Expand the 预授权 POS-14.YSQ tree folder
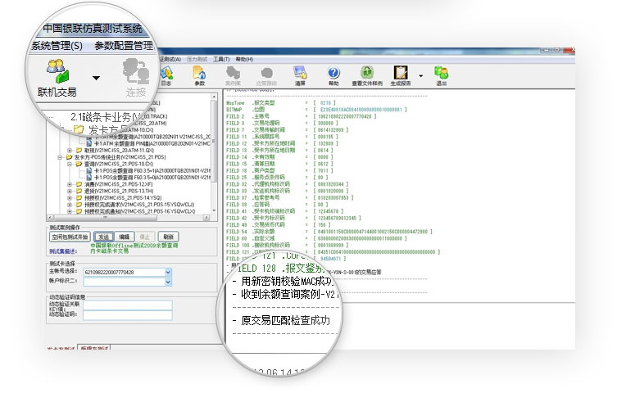 [x=70, y=197]
